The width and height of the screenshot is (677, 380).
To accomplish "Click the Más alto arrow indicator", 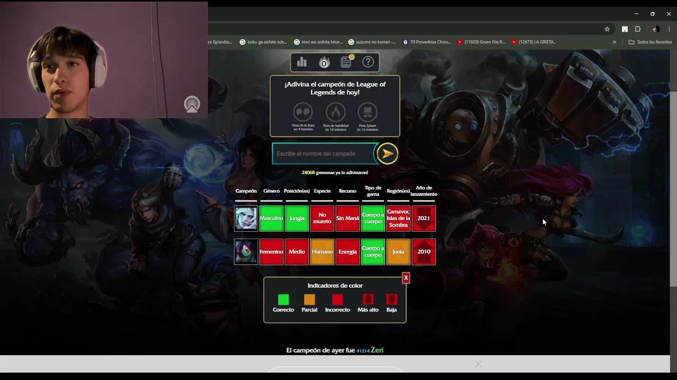I will coord(368,300).
